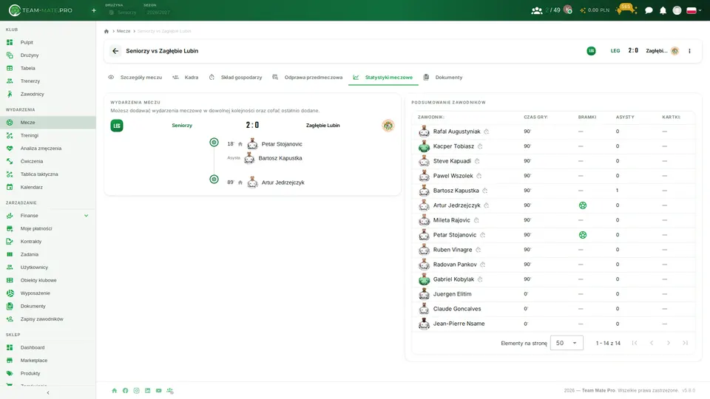Click the footer Instagram icon
Viewport: 710px width, 399px height.
coord(136,390)
